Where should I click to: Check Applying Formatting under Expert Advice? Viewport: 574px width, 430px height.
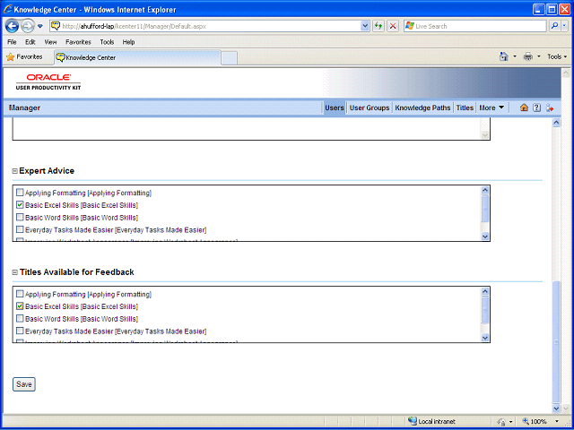point(20,193)
